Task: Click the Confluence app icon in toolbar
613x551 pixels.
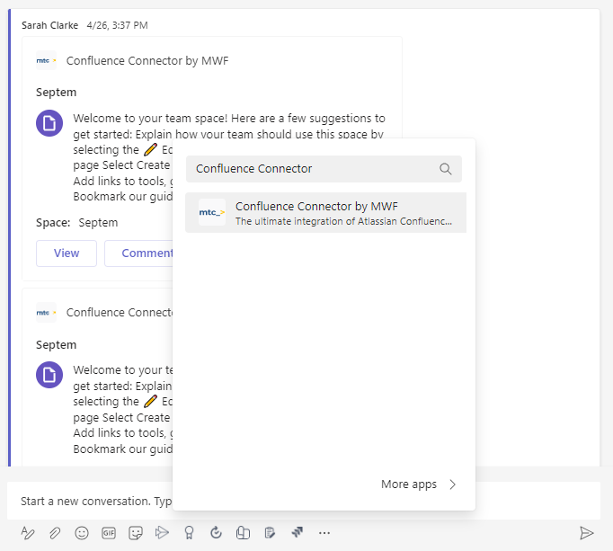Action: coord(297,532)
